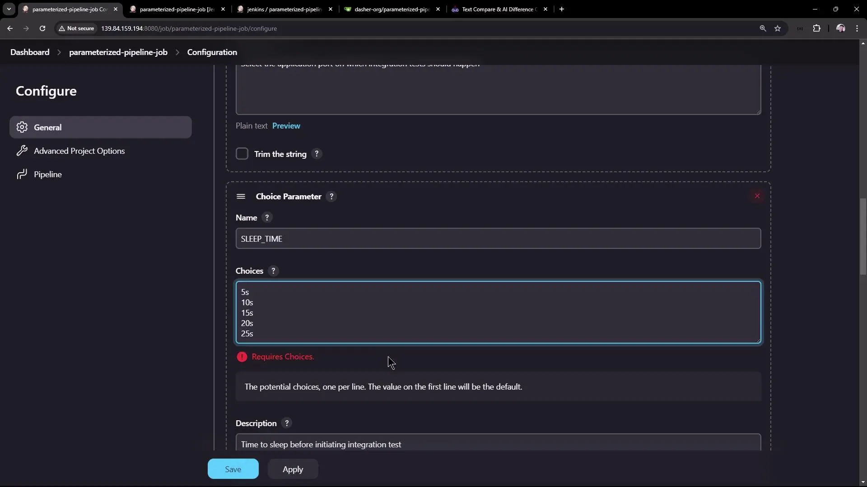This screenshot has height=487, width=867.
Task: Open the Preview link below the text area
Action: 286,125
